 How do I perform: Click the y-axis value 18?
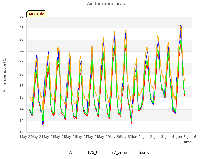click(x=21, y=86)
